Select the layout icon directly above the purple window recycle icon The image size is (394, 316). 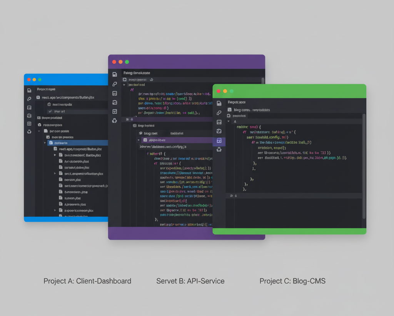(115, 111)
